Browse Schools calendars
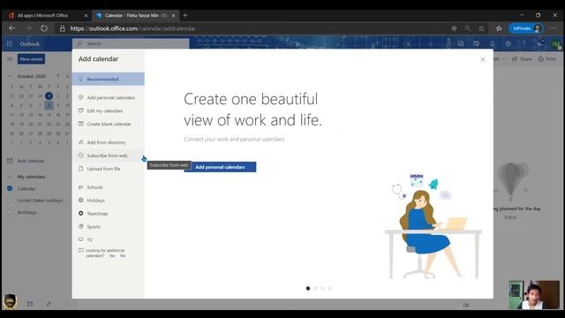 [x=108, y=187]
